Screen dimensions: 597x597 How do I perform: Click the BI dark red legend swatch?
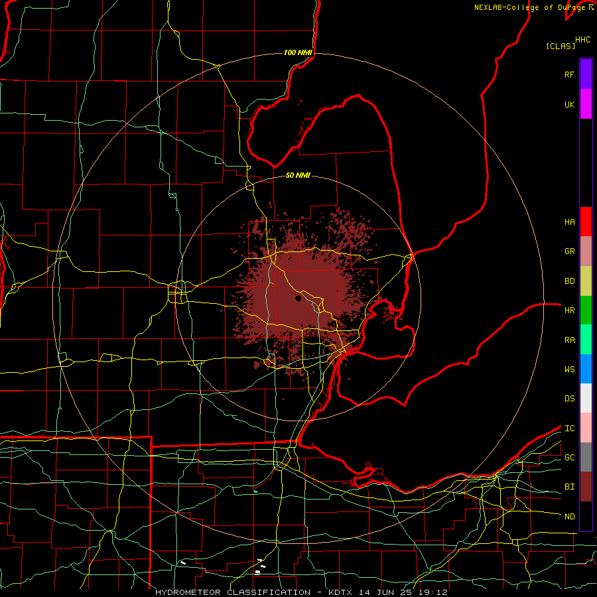586,487
